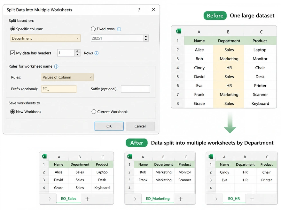Viewport: 281px width, 211px height.
Task: Select the New Workbook radio option
Action: pyautogui.click(x=12, y=112)
